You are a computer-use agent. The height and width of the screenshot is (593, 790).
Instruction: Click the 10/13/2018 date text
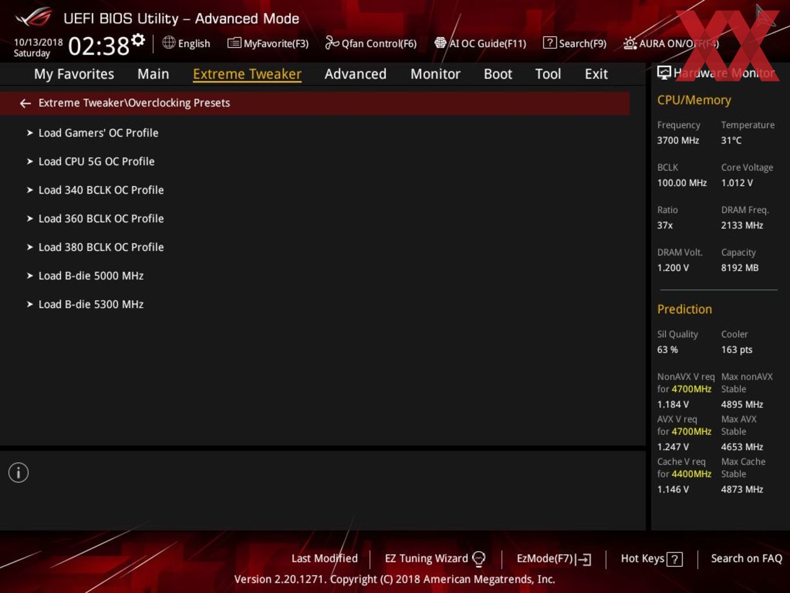pos(38,42)
